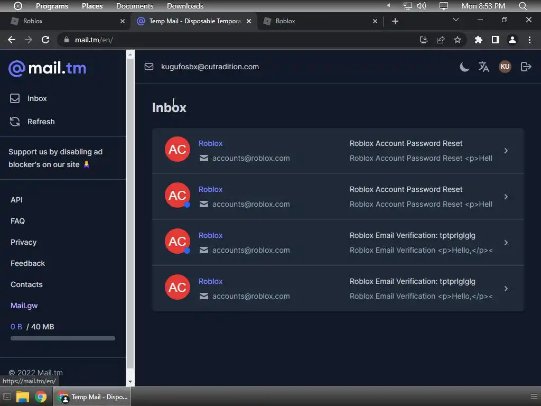Click the search magnifier in the top bar
This screenshot has width=541, height=406.
click(x=523, y=6)
